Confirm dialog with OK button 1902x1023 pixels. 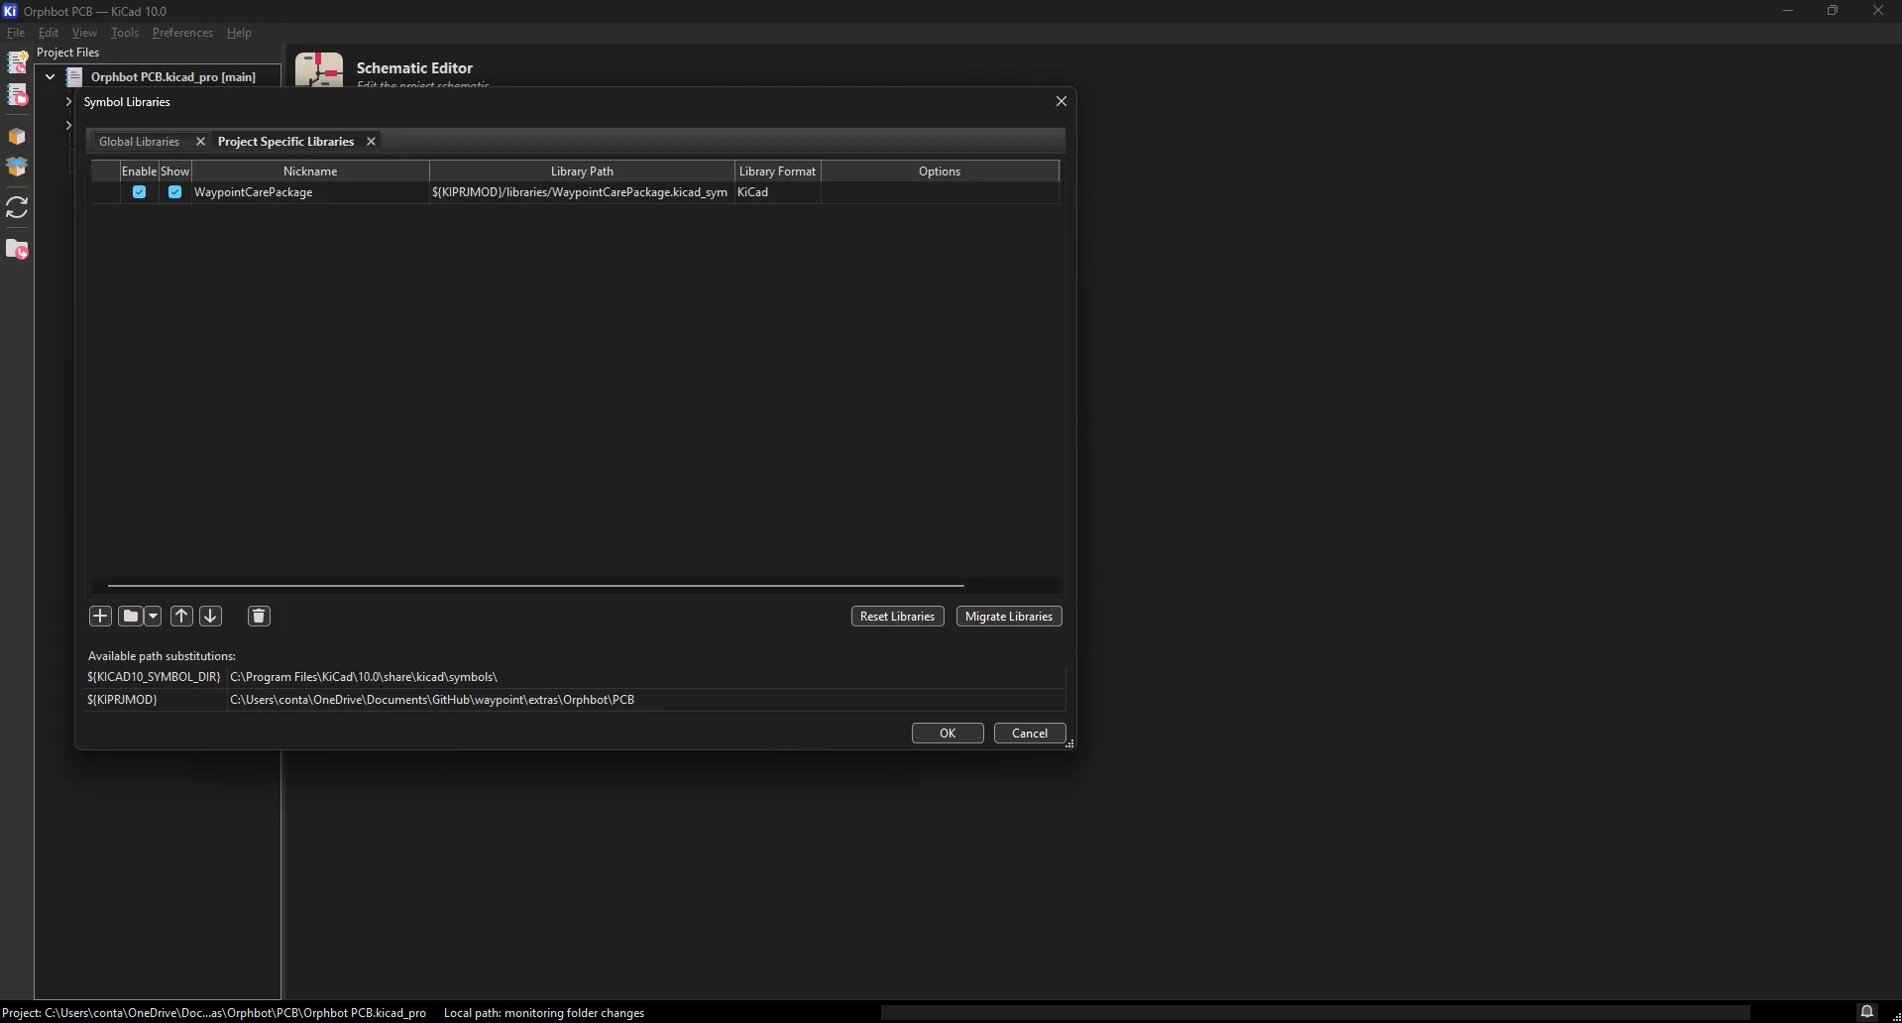tap(948, 734)
